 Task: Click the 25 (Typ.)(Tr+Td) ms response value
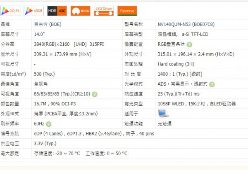click(179, 94)
